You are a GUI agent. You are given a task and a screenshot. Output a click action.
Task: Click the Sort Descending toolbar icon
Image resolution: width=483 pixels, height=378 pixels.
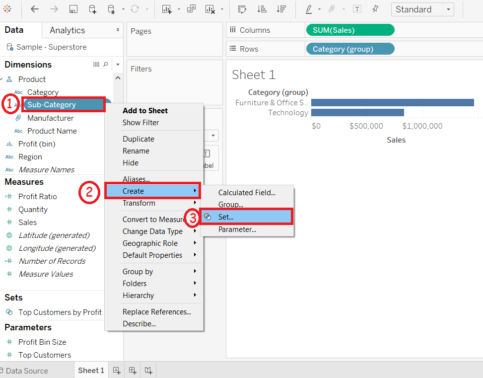[281, 9]
